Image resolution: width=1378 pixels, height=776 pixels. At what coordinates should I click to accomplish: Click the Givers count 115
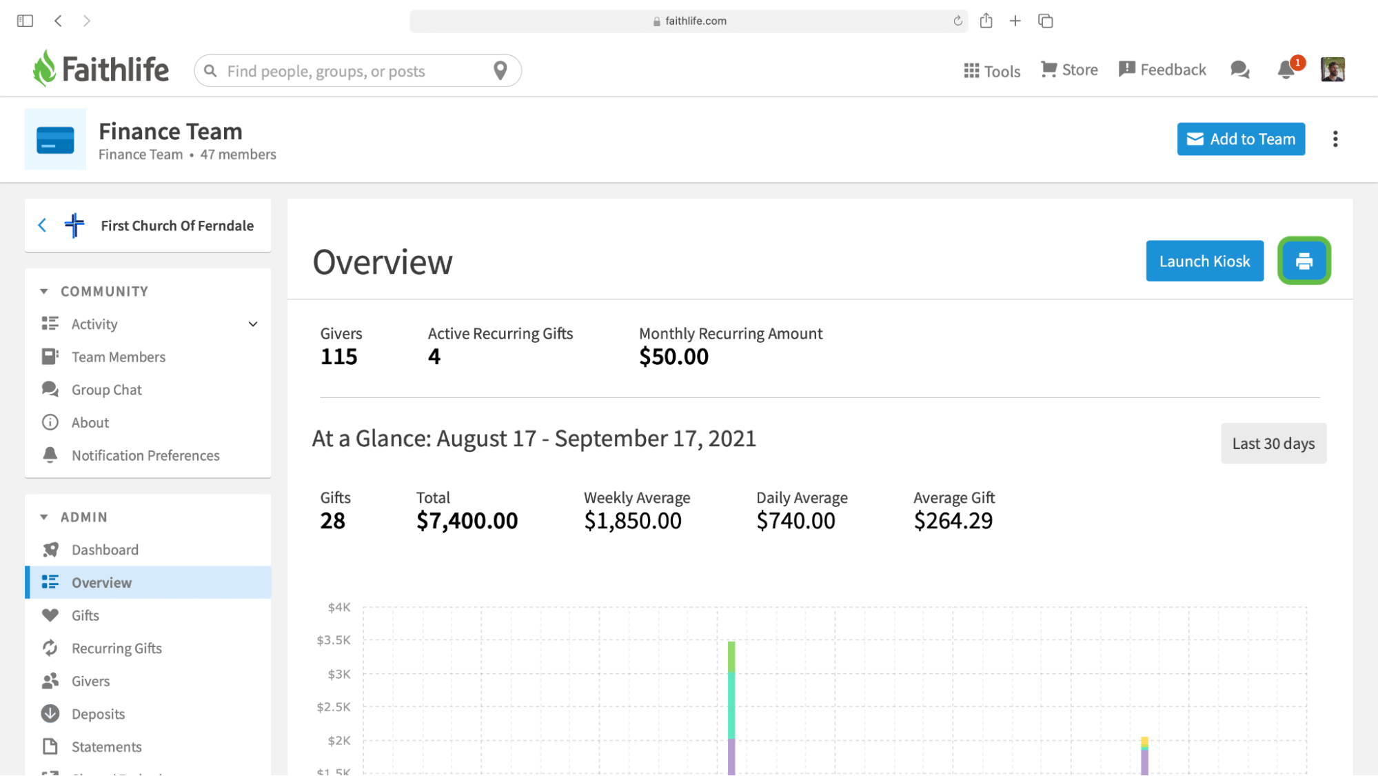pos(338,357)
